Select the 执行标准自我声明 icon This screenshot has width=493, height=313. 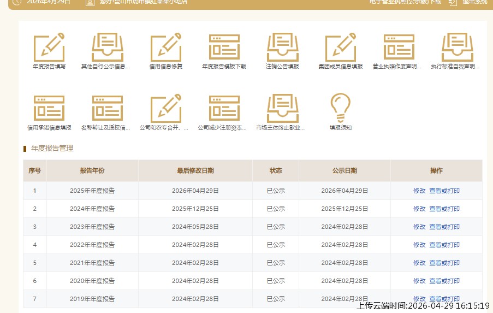[x=457, y=48]
